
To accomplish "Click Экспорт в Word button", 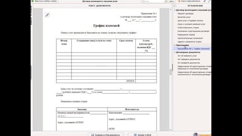I will click(143, 135).
